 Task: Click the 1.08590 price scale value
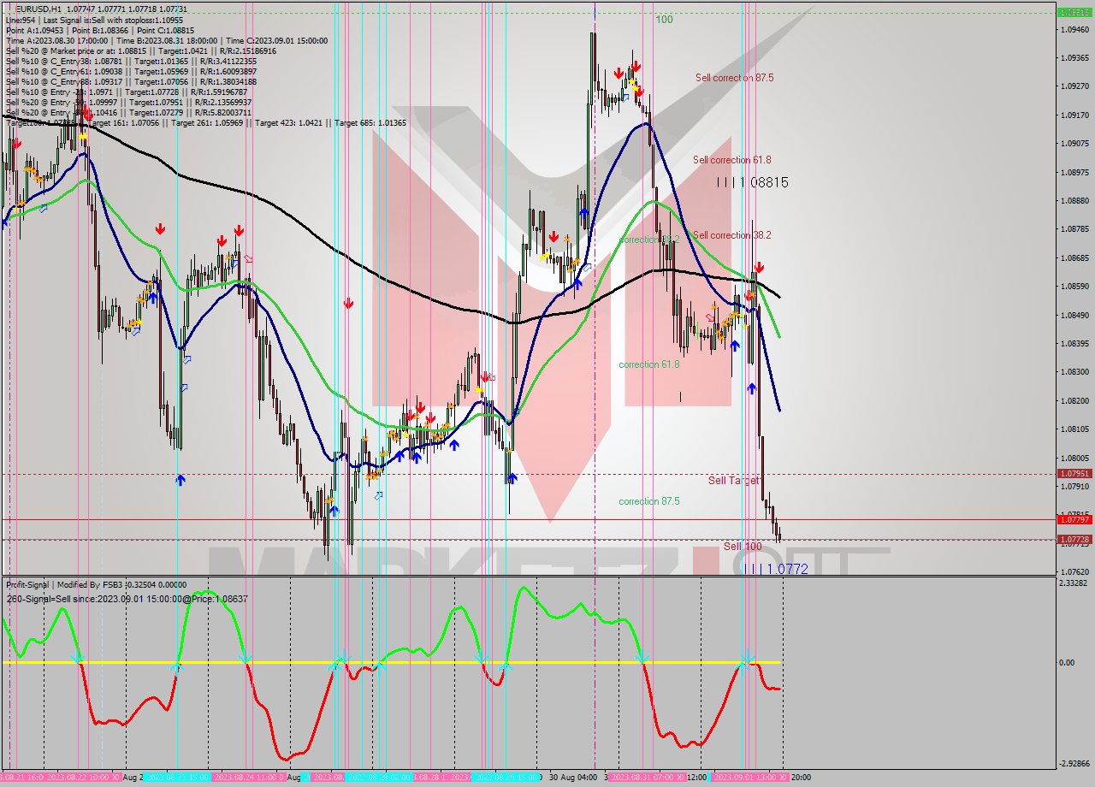1074,286
